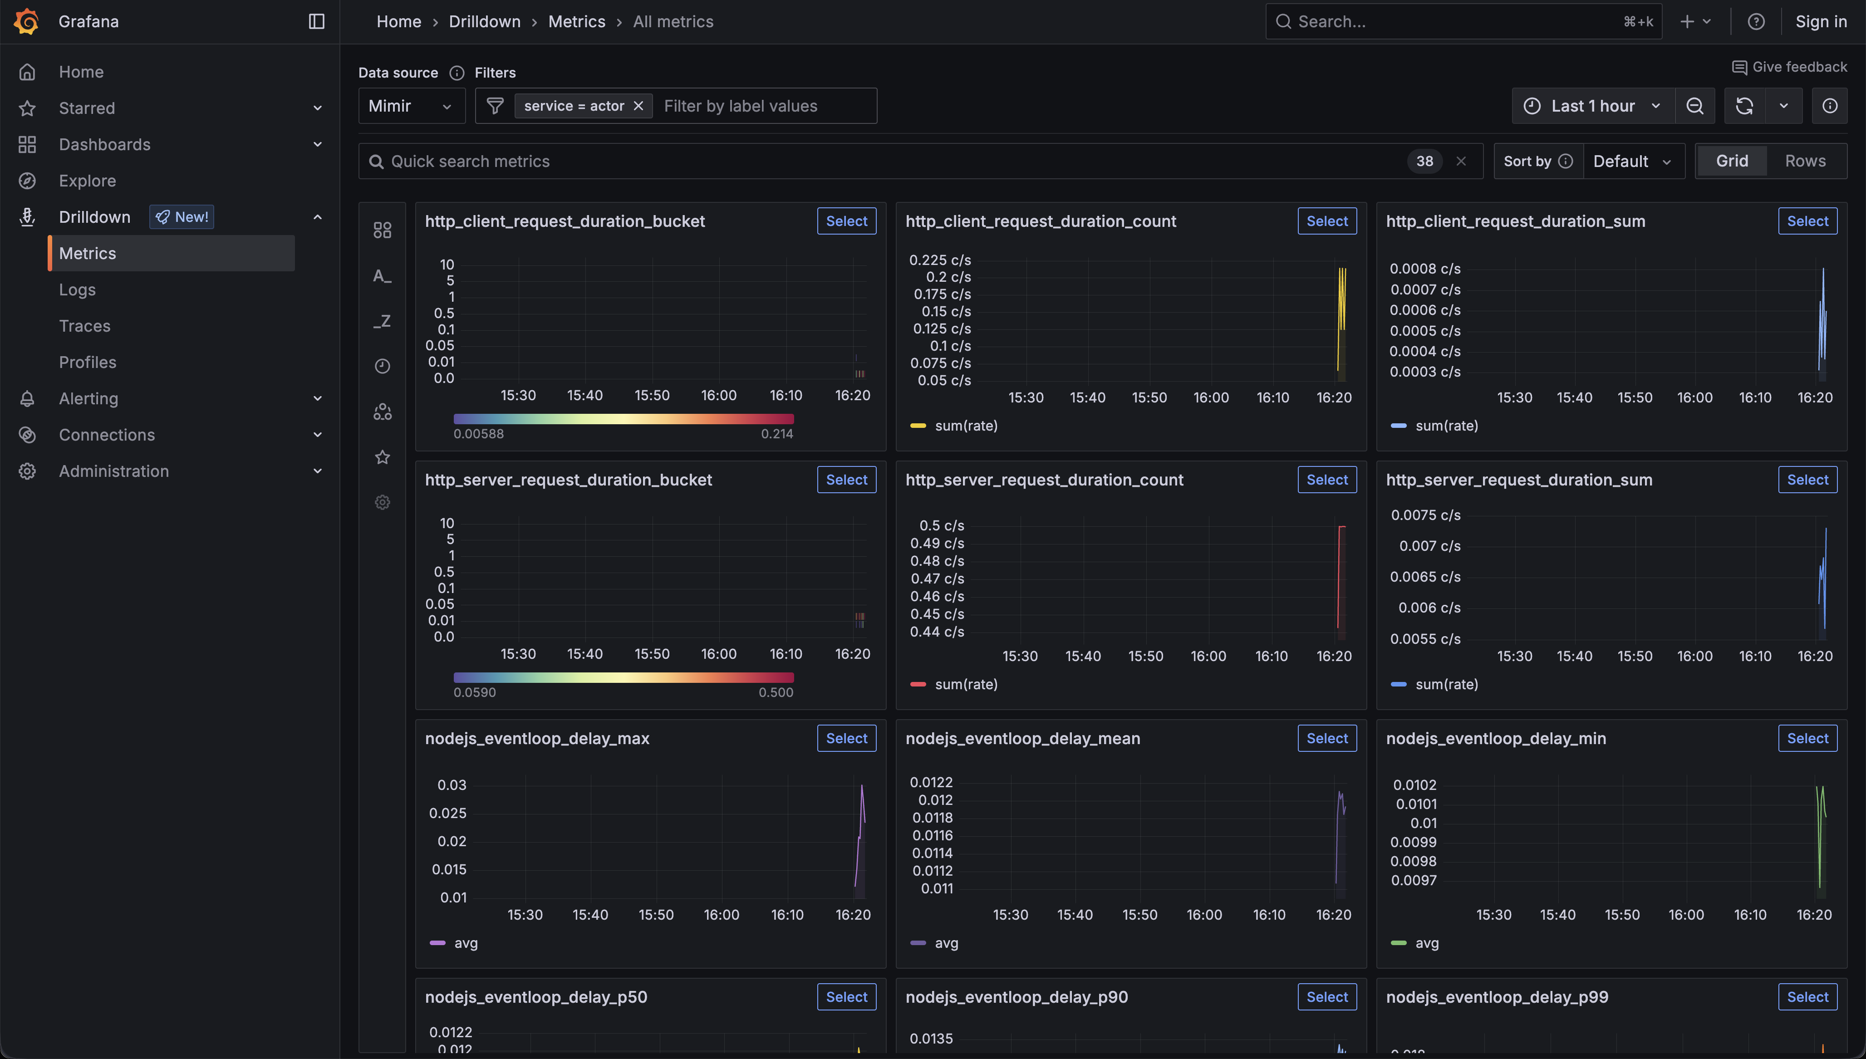Open the star favorites icon in the sidebar strip
Viewport: 1866px width, 1059px height.
tap(383, 457)
